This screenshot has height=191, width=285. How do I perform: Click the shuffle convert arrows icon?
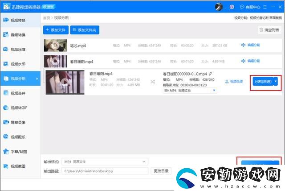coord(153,82)
